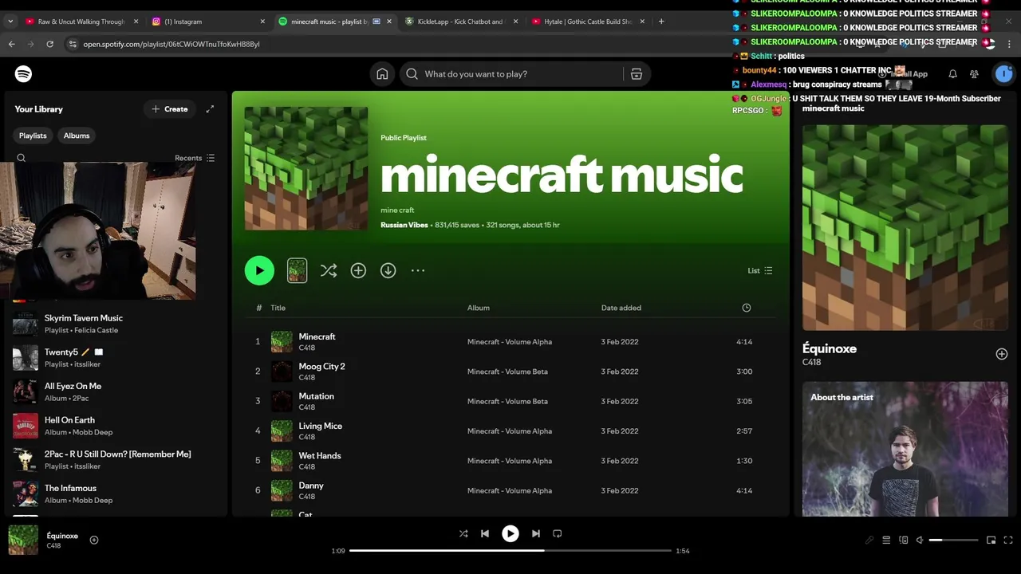Open notifications bell icon
The image size is (1021, 574).
click(x=952, y=74)
